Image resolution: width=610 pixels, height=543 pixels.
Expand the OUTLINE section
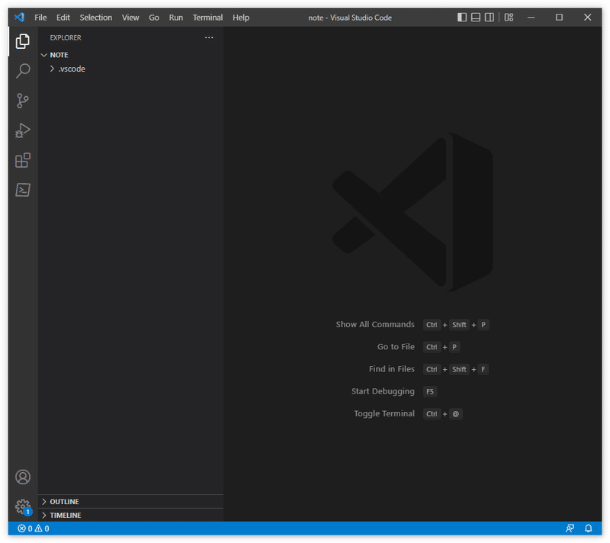(131, 501)
